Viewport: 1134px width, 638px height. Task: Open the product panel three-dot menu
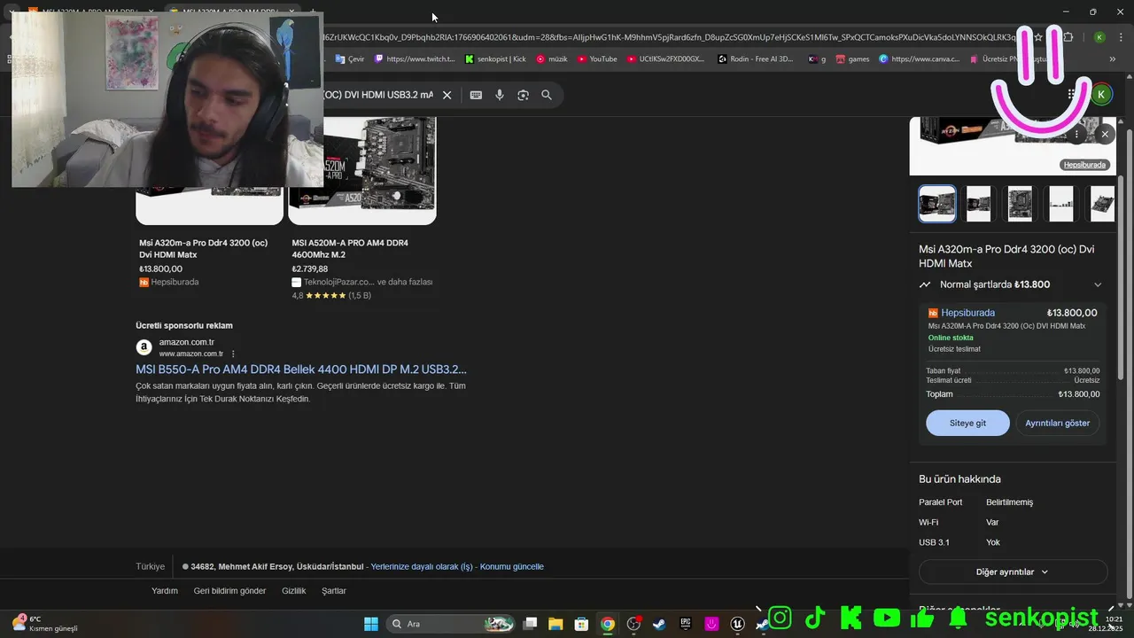pos(1076,134)
